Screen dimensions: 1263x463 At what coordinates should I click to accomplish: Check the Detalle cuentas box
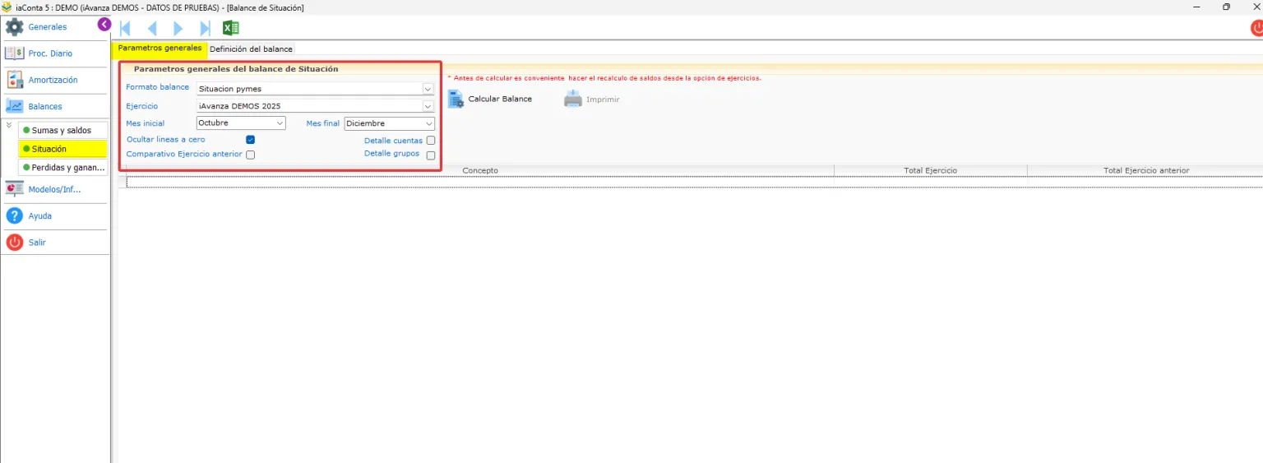[x=431, y=141]
